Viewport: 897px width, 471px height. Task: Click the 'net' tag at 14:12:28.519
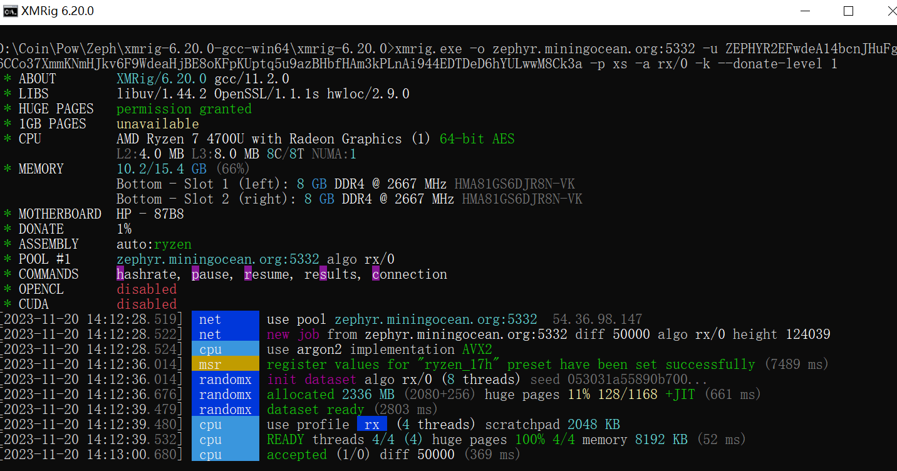tap(226, 319)
